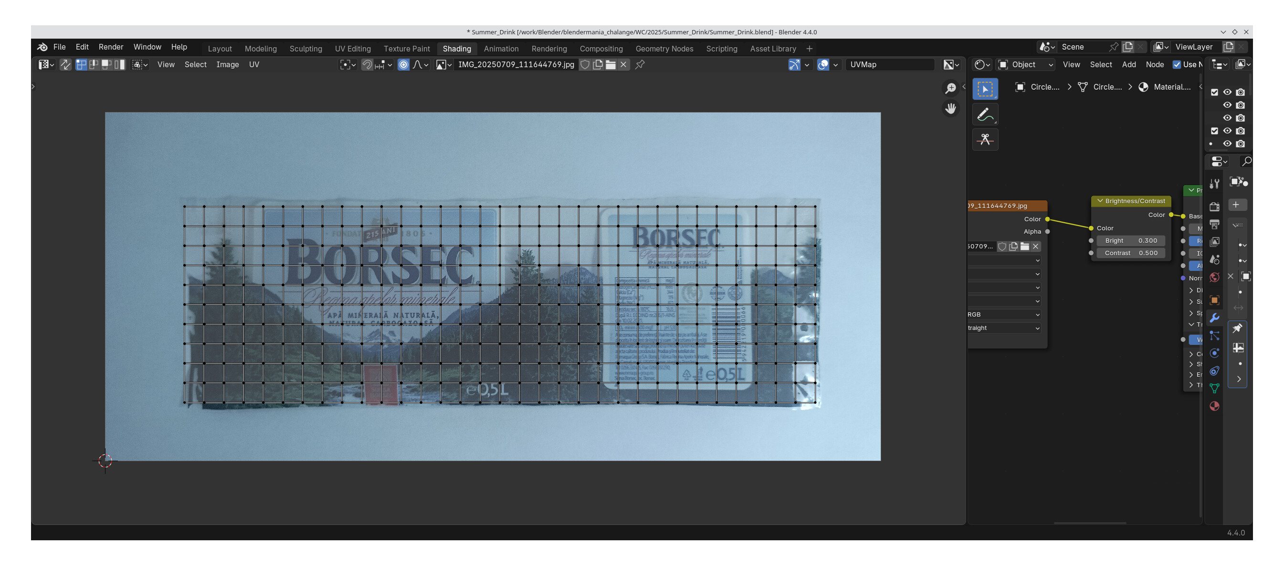Adjust the Bright value slider
Image resolution: width=1284 pixels, height=577 pixels.
pos(1131,240)
